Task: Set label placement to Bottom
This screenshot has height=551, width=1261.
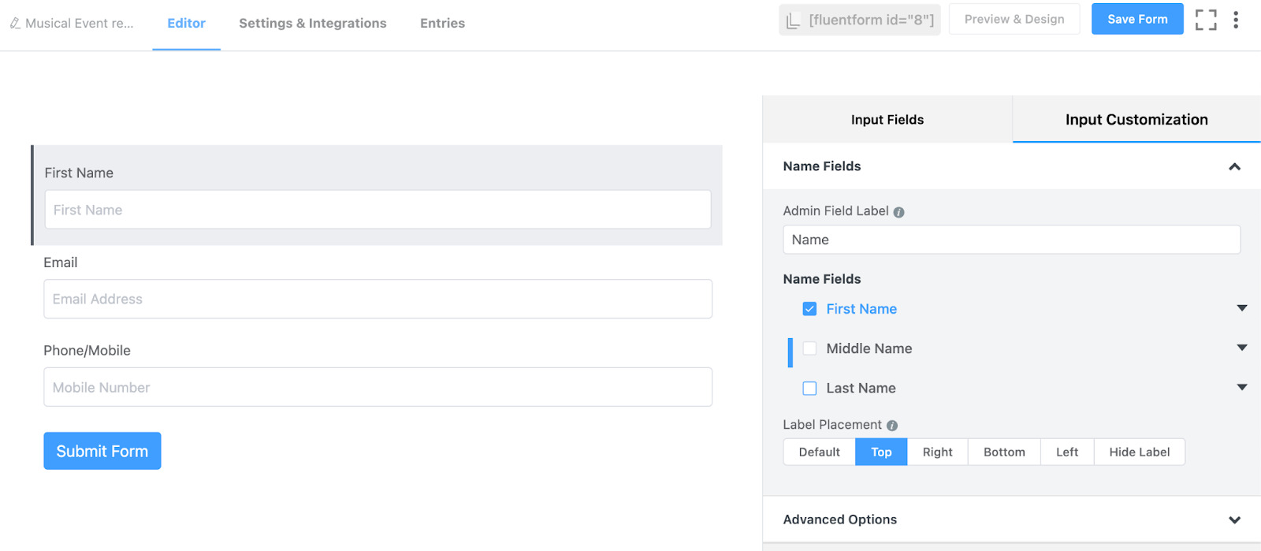Action: (x=1004, y=452)
